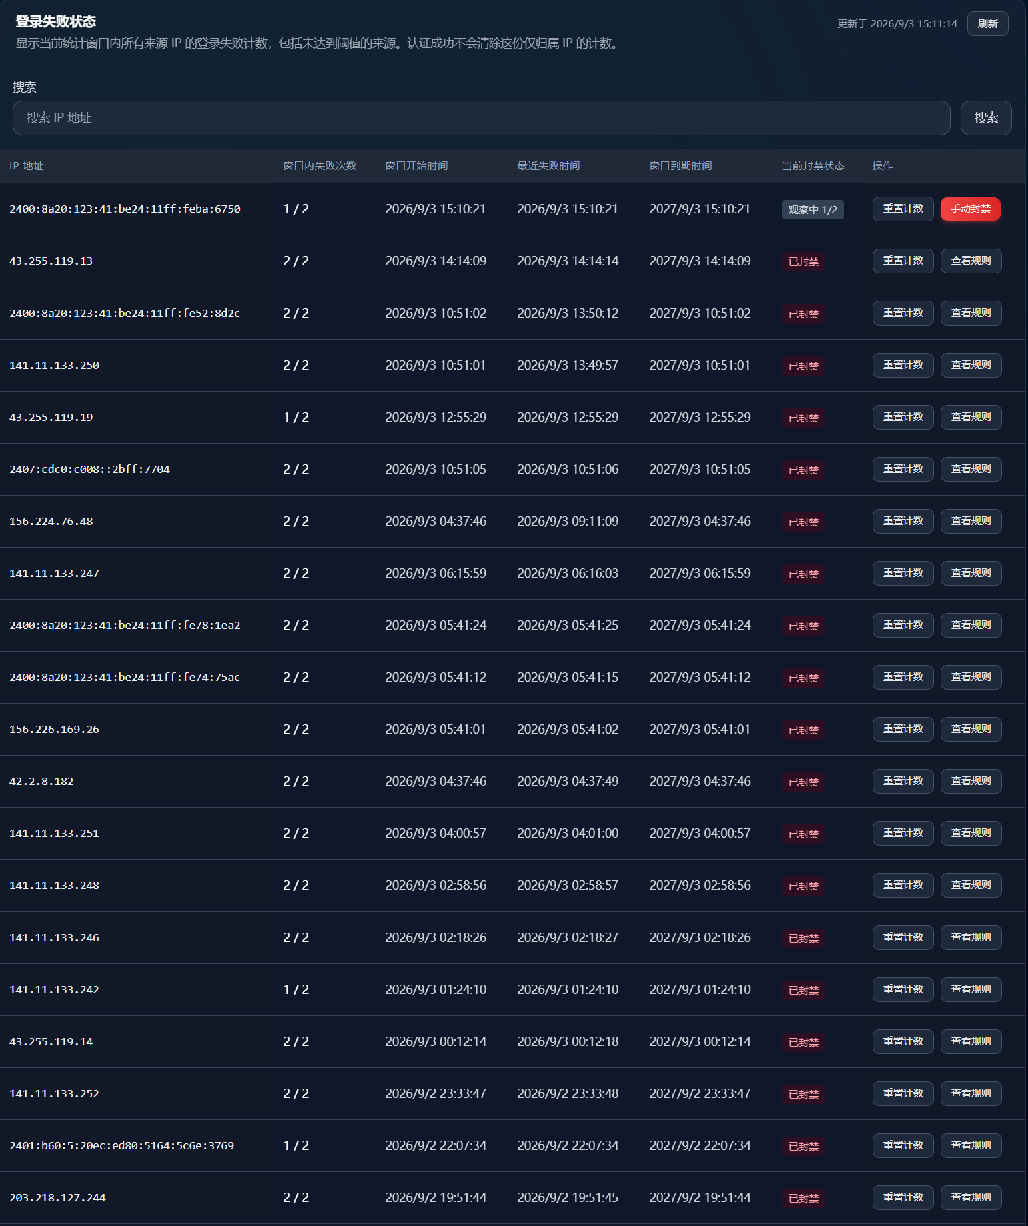Image resolution: width=1028 pixels, height=1226 pixels.
Task: Reset count for 141.11.133.250
Action: pos(903,366)
